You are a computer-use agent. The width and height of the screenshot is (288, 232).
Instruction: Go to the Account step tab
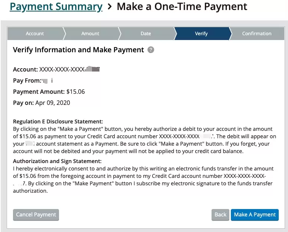pos(35,33)
